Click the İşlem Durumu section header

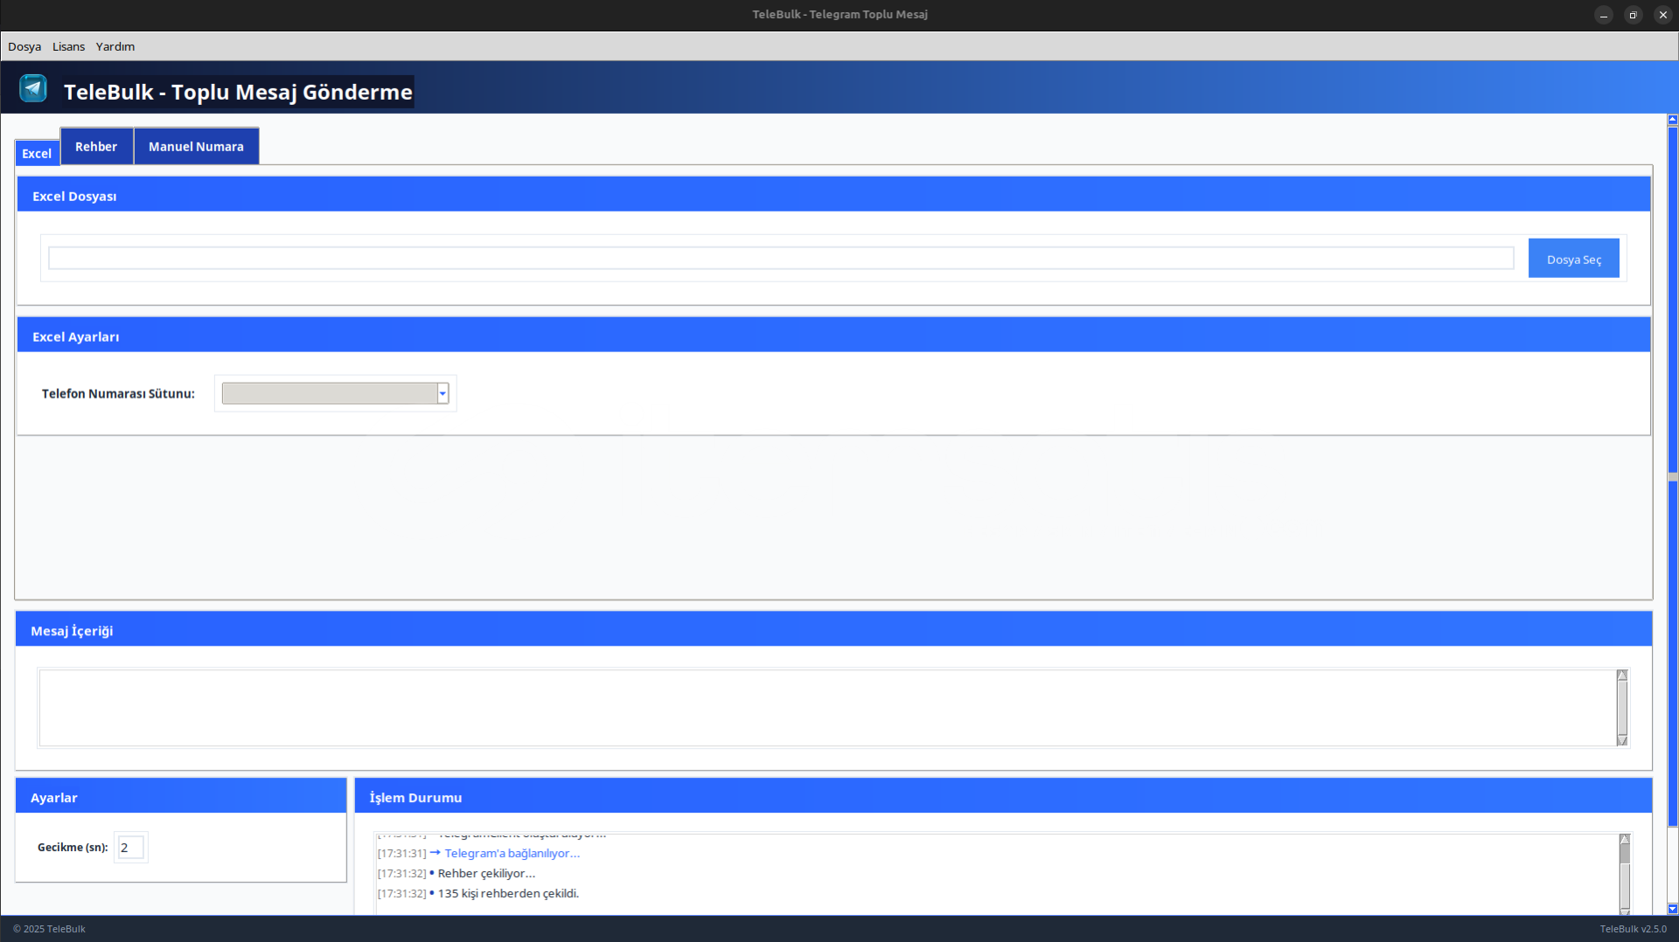pos(1003,796)
